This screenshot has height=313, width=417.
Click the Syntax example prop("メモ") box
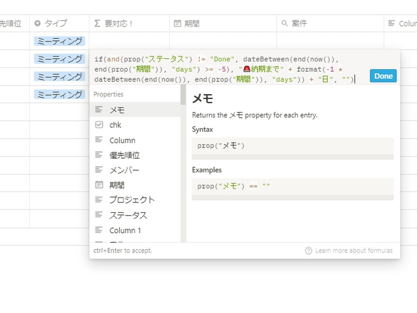point(292,146)
